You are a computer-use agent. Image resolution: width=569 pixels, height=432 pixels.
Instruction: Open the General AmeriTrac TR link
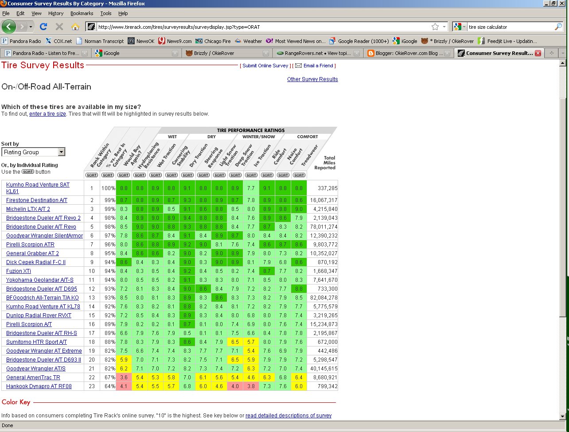(x=33, y=378)
